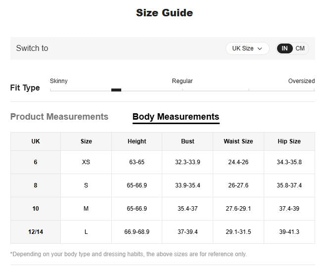The image size is (328, 271).
Task: Switch units to CM
Action: (x=300, y=48)
